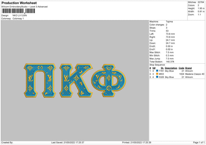Click the Max Stitch value '7.0 mm'
Screen dimensions: 206x145
[x=170, y=52]
